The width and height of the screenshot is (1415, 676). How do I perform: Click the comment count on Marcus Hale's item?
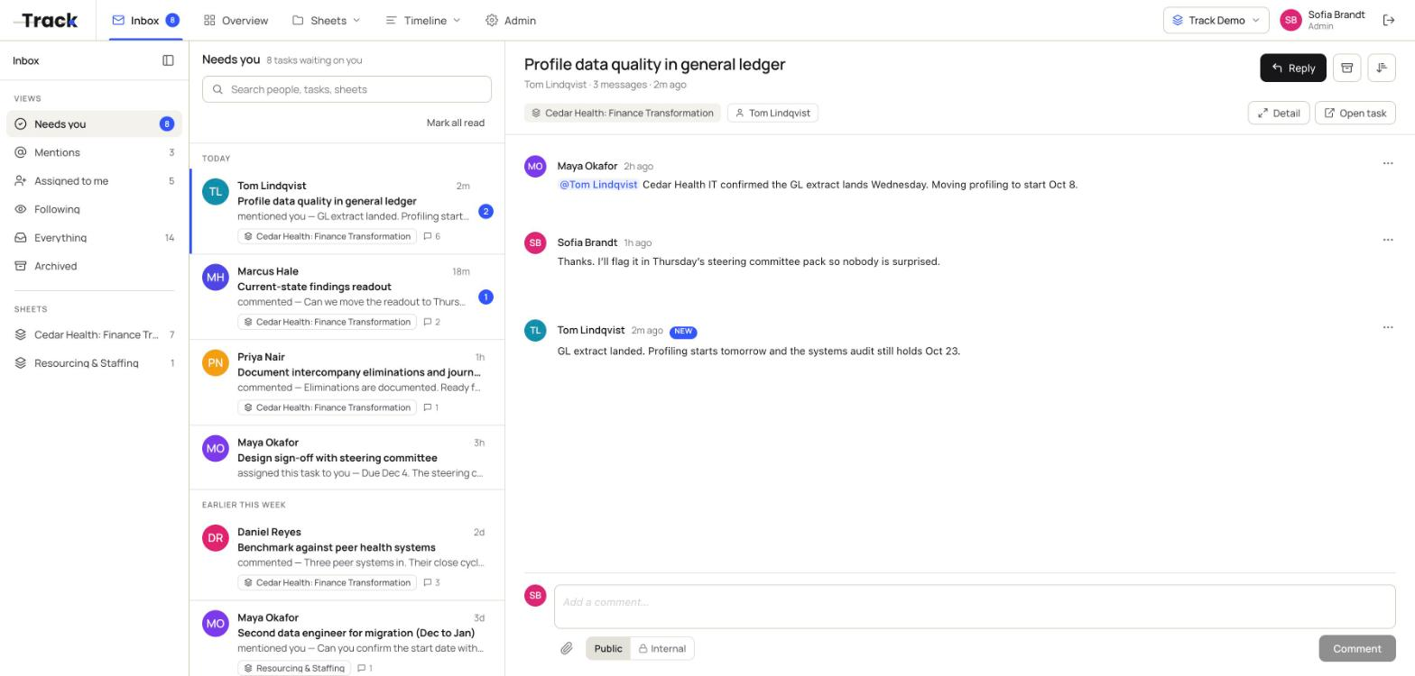tap(431, 322)
